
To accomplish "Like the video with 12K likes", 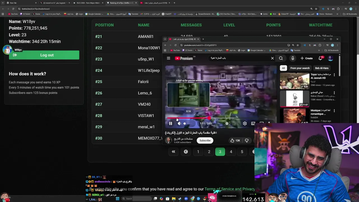I will click(x=235, y=141).
